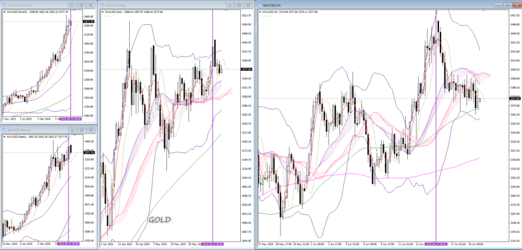The height and width of the screenshot is (250, 522).
Task: Expand one-click trading arrow in Monthly chart
Action: point(5,12)
